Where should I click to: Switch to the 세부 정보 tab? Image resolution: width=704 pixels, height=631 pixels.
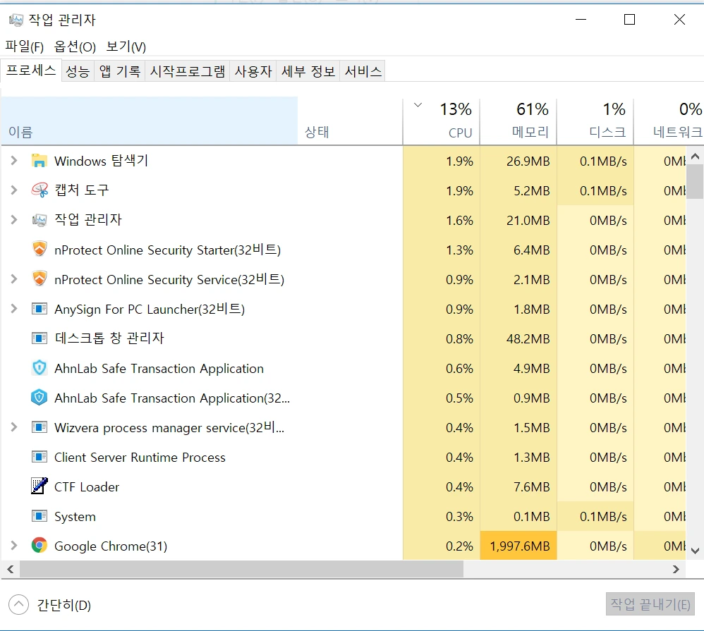click(308, 71)
